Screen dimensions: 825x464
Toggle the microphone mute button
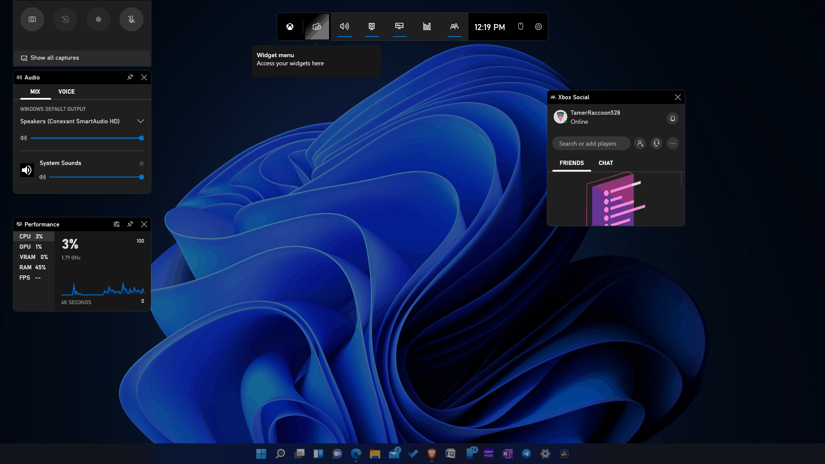tap(132, 19)
